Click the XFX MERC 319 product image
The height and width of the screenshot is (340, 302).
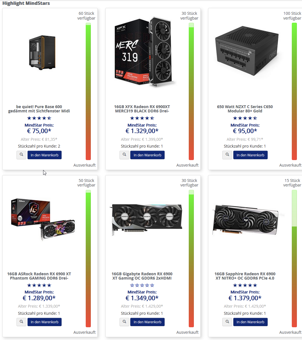click(x=144, y=52)
